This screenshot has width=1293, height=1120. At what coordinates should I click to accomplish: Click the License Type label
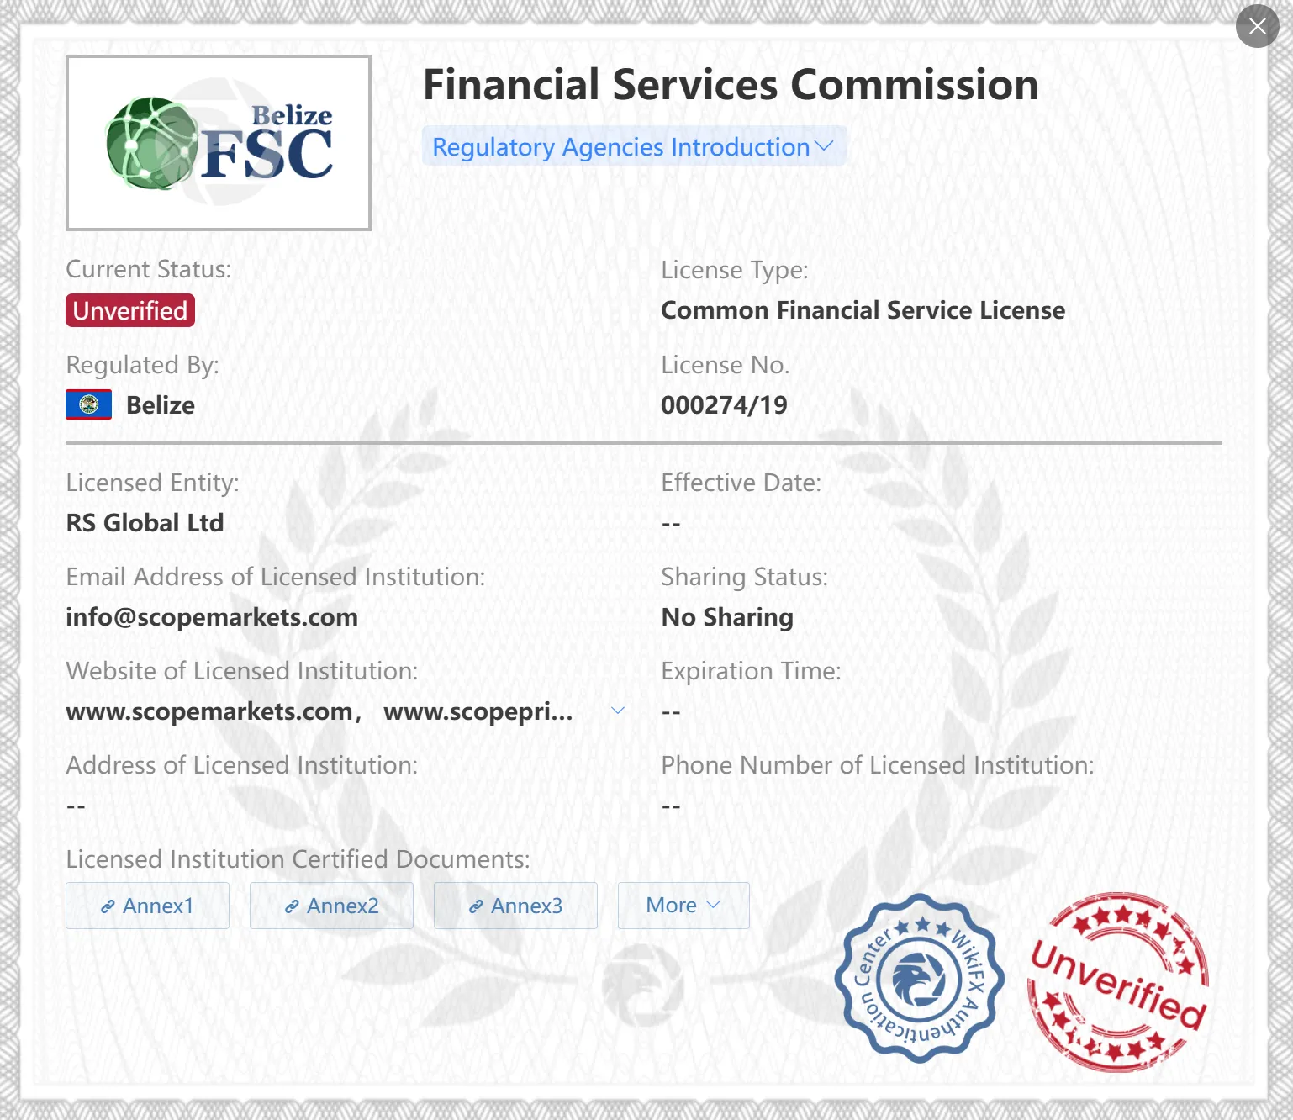(735, 270)
